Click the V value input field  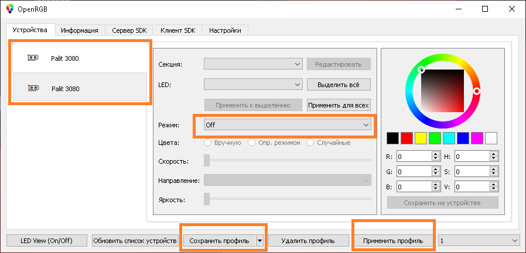tap(472, 187)
